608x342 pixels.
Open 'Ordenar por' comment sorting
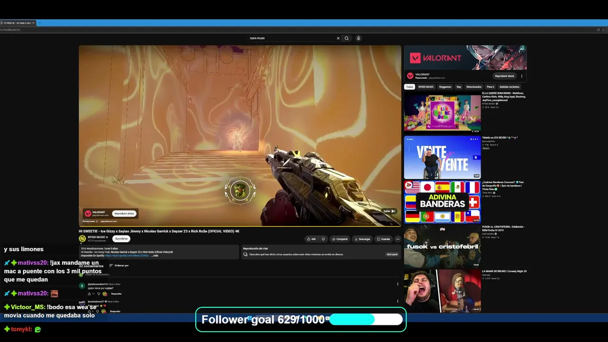point(119,266)
